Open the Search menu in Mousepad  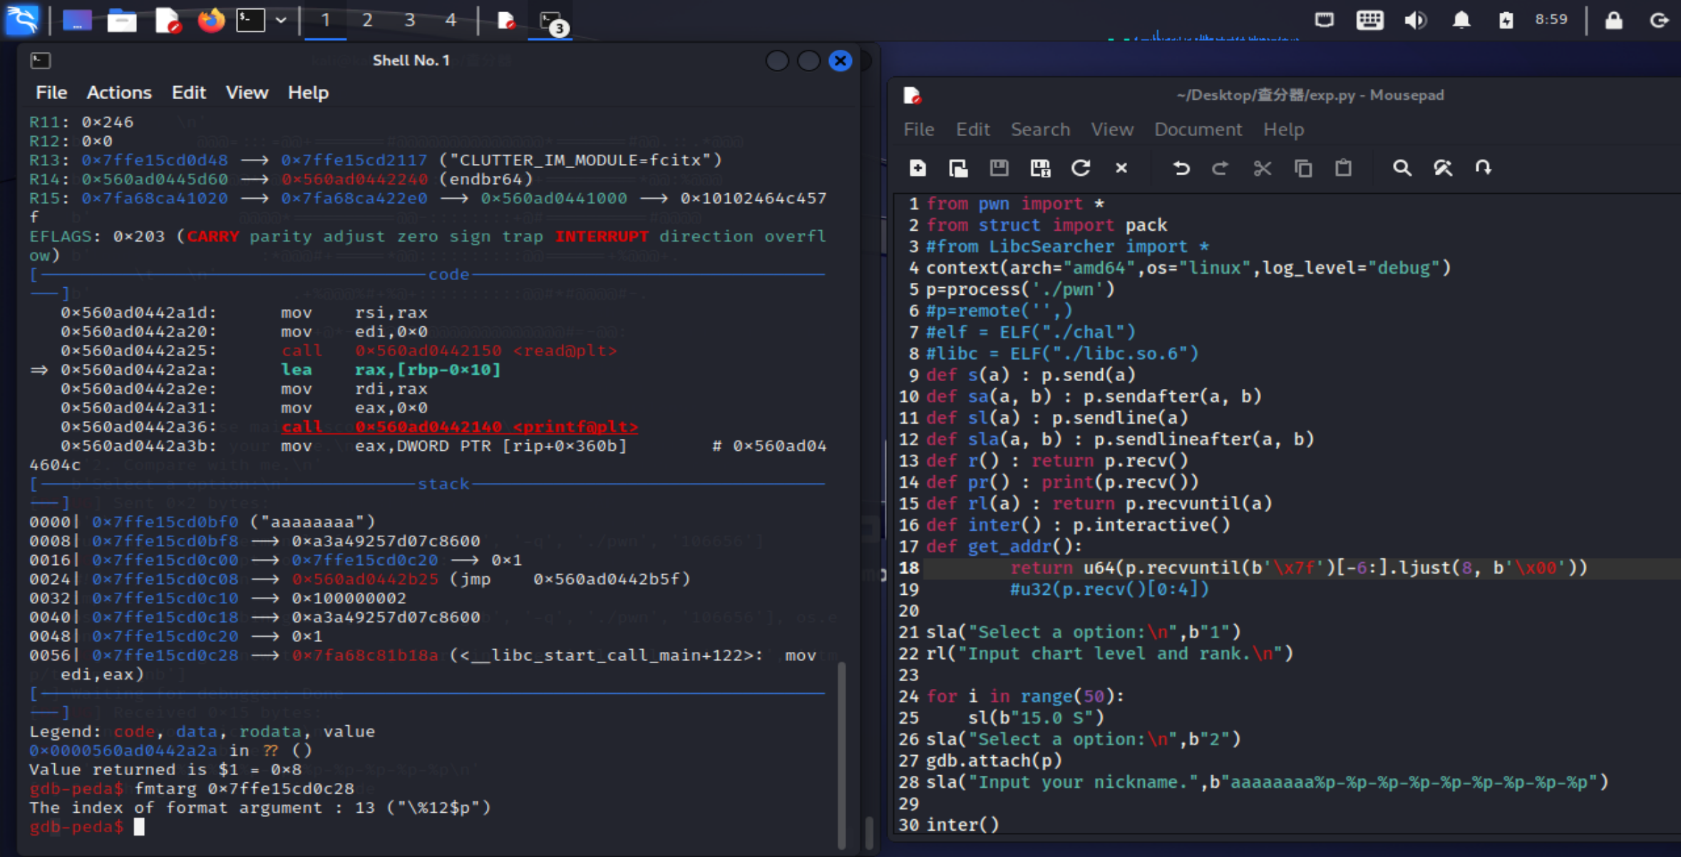(x=1040, y=129)
